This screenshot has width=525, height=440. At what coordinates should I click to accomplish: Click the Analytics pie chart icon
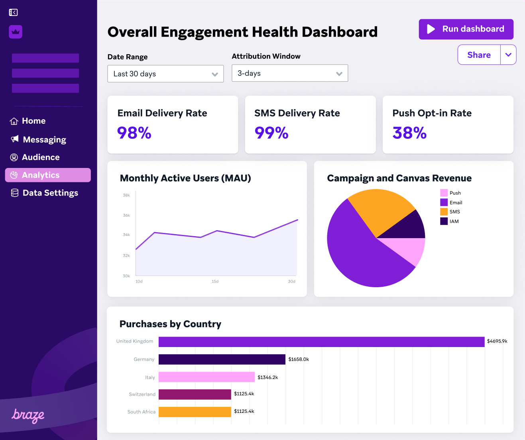pyautogui.click(x=14, y=175)
